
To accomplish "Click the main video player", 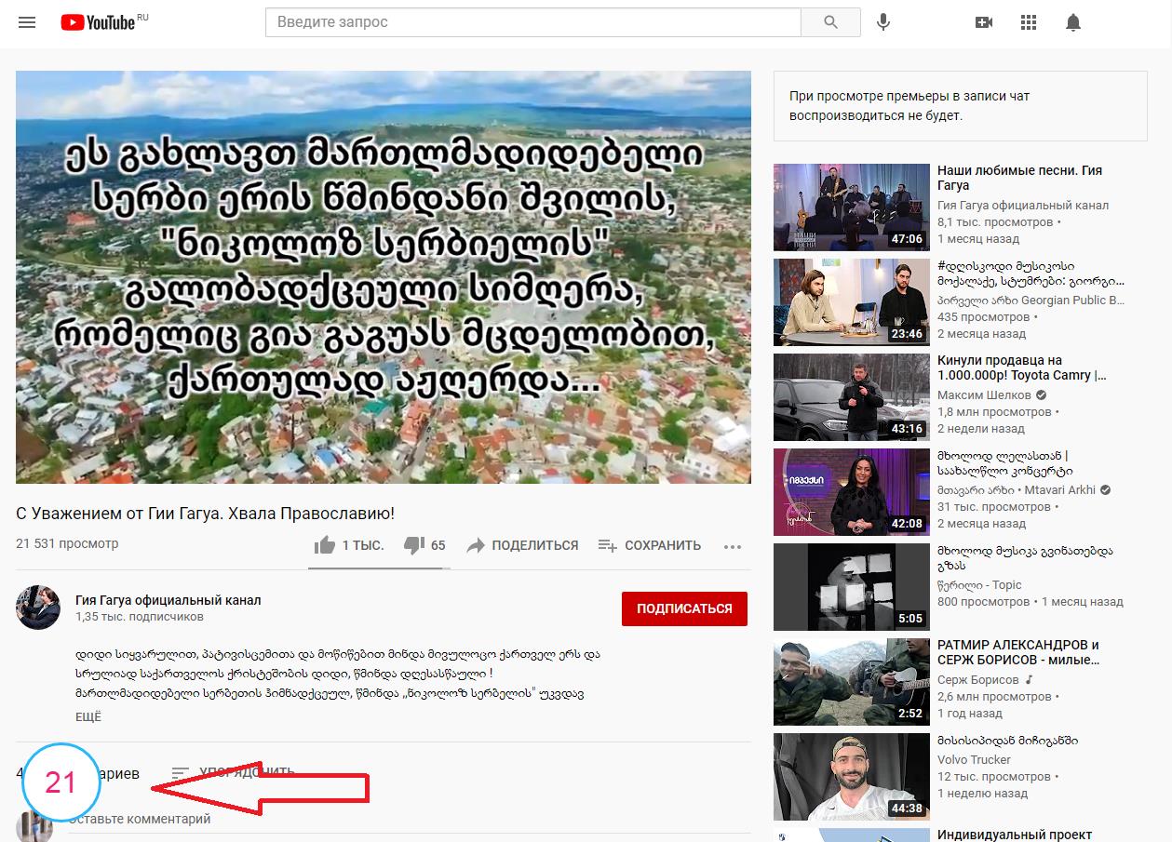I will click(x=384, y=277).
